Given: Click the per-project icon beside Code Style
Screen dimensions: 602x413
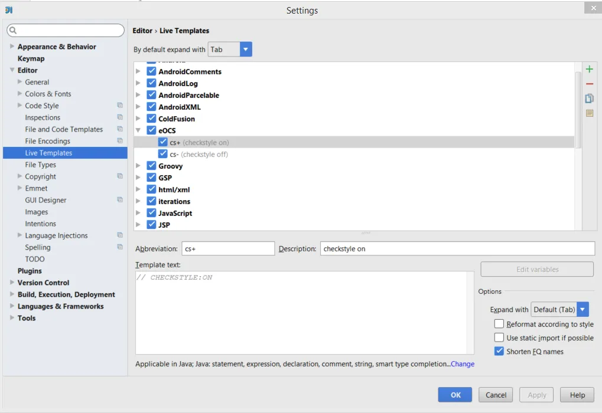Looking at the screenshot, I should [120, 106].
